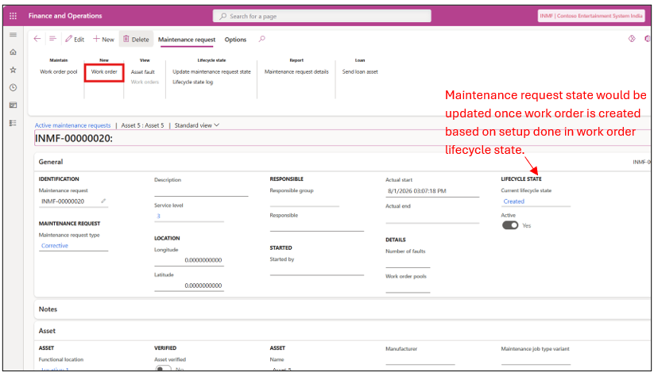Open Service level value 3

pyautogui.click(x=158, y=216)
